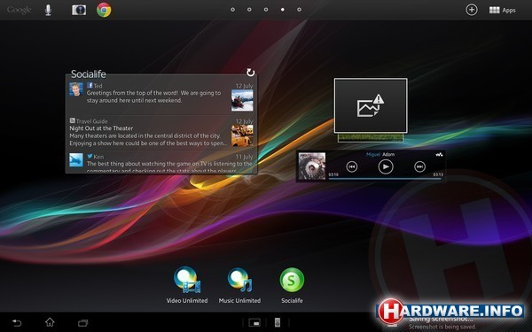532x332 pixels.
Task: Switch to the first home screen page dot
Action: pyautogui.click(x=232, y=10)
